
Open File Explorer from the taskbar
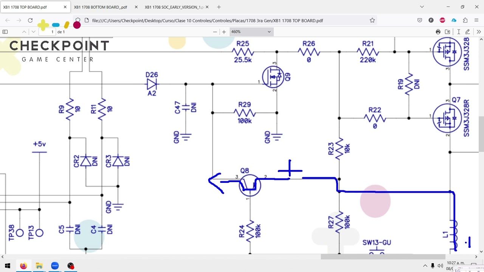pos(39,266)
